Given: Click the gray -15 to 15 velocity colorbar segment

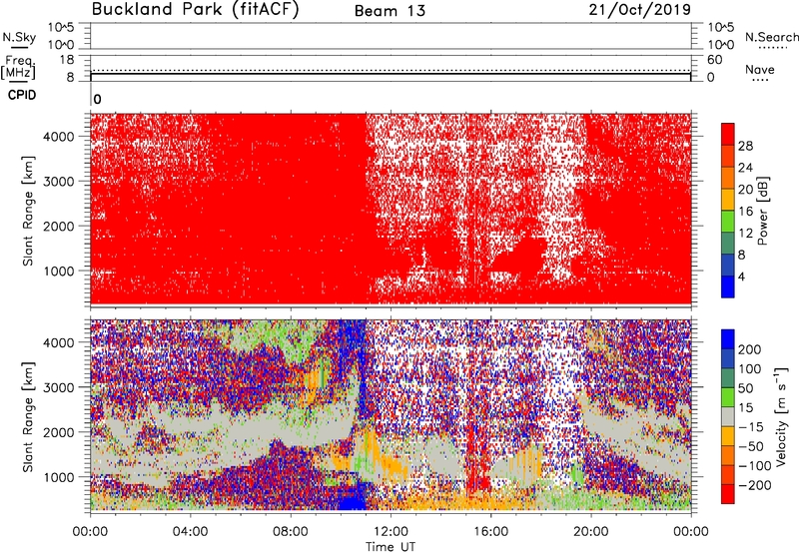Looking at the screenshot, I should tap(728, 417).
